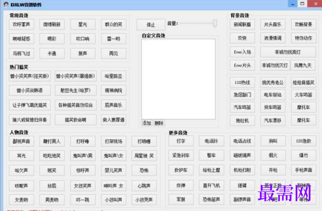The height and width of the screenshot is (211, 322).
Task: Click 删除 to remove a custom sound
Action: click(x=159, y=123)
